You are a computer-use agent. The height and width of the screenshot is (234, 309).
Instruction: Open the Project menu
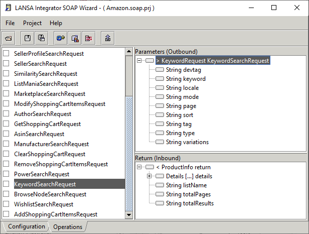32,23
